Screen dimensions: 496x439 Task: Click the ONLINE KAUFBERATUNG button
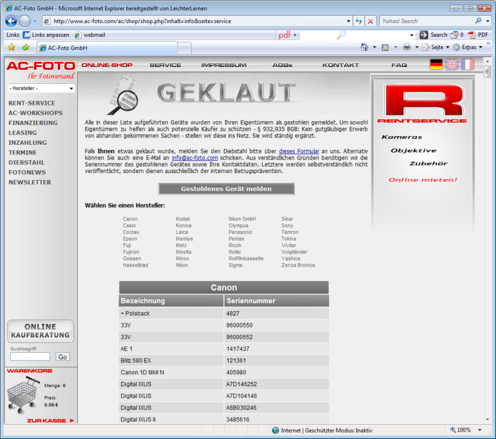pyautogui.click(x=41, y=331)
